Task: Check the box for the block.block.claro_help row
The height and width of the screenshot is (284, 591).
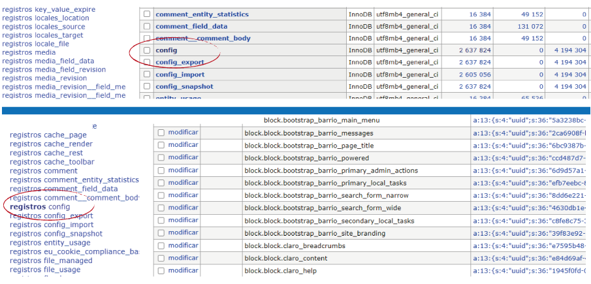Action: [x=161, y=270]
